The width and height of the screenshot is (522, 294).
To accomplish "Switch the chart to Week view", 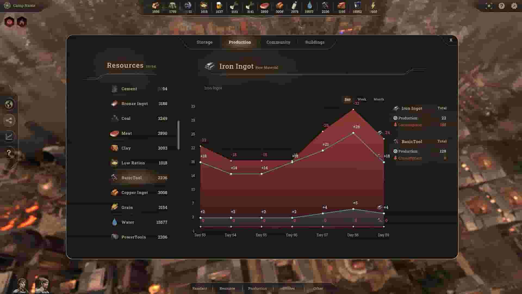I will tap(361, 99).
